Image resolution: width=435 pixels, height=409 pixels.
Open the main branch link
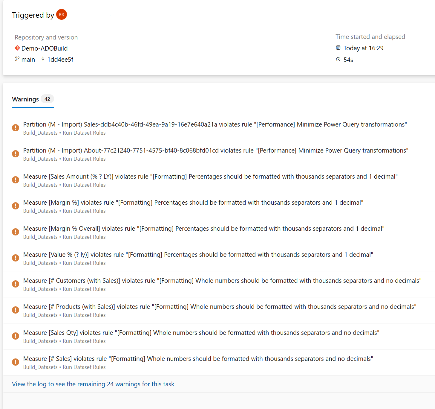(x=28, y=60)
